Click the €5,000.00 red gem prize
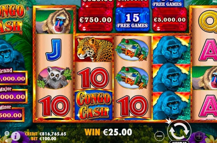Image resolution: width=217 pixels, height=143 pixels. 170,20
